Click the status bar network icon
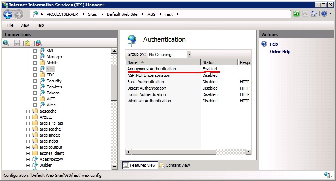This screenshot has height=181, width=336. click(x=327, y=175)
